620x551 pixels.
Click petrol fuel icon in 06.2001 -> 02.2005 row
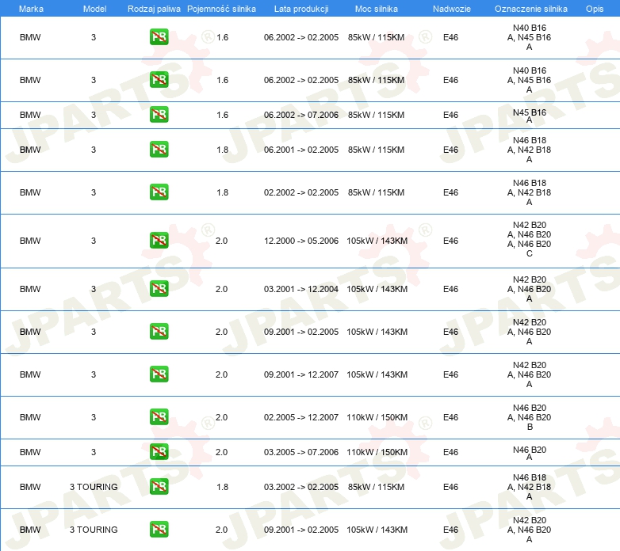[159, 149]
